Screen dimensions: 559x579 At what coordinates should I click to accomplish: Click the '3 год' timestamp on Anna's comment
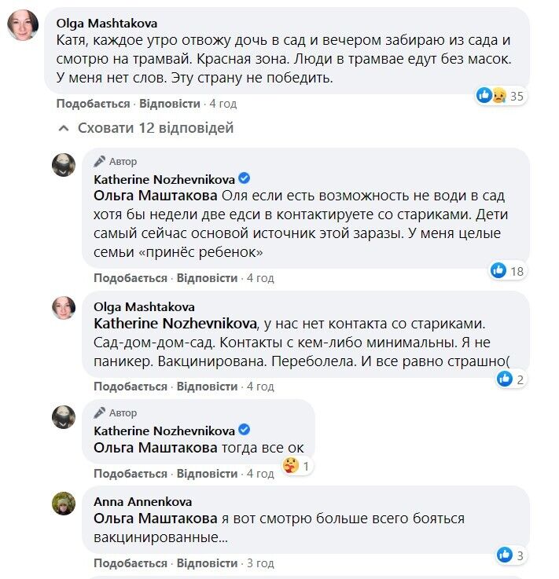[x=260, y=563]
